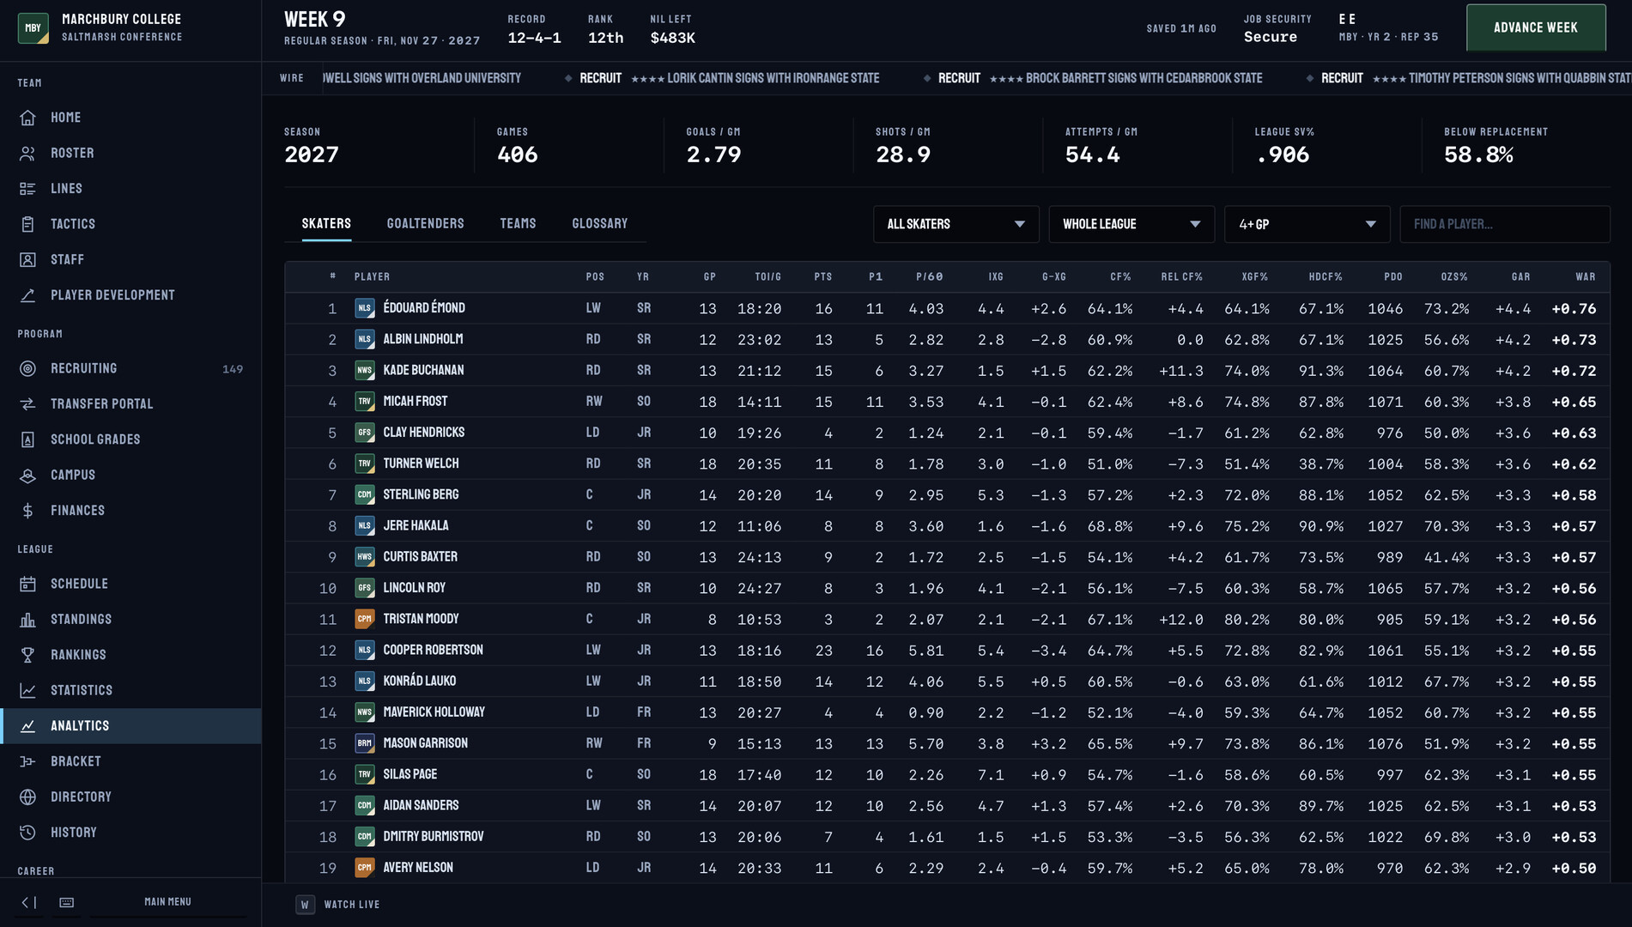The width and height of the screenshot is (1632, 927).
Task: Open the Whole League filter dropdown
Action: click(1131, 224)
